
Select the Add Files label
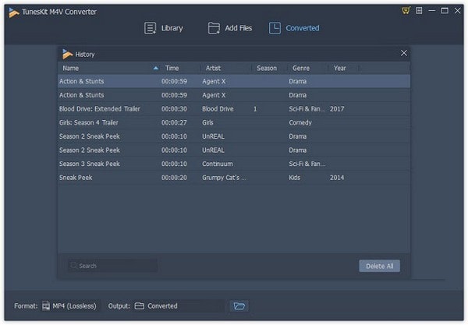coord(239,28)
